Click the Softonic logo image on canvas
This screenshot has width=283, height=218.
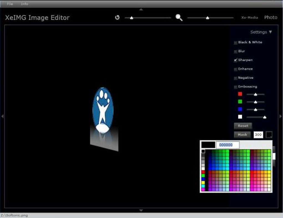click(103, 110)
